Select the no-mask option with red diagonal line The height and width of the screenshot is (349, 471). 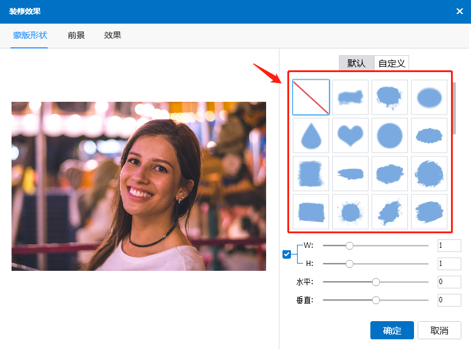311,98
